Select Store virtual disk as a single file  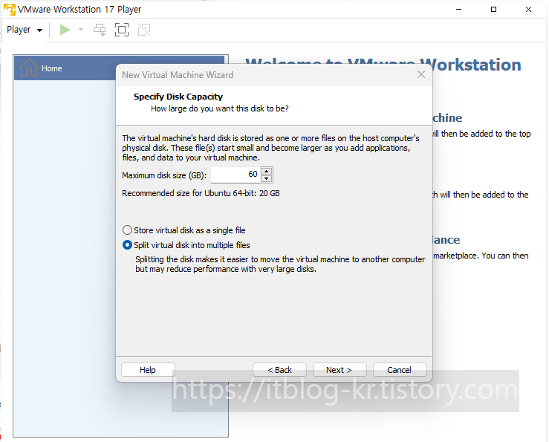183,230
